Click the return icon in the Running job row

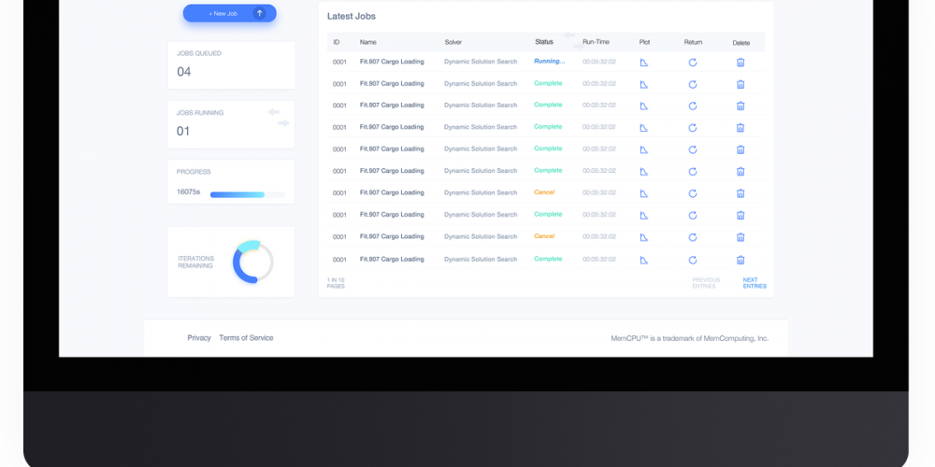pyautogui.click(x=693, y=62)
